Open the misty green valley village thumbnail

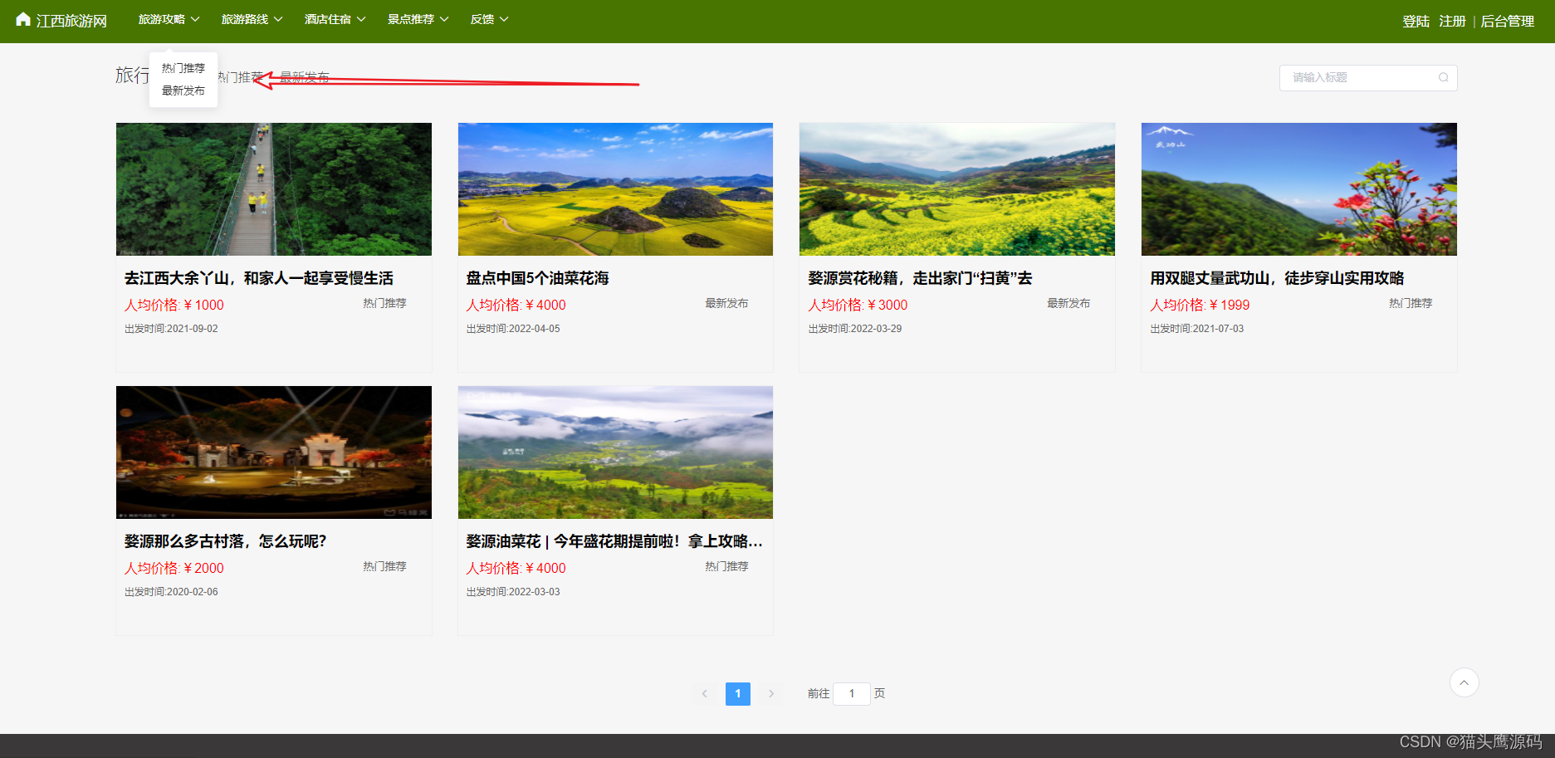point(615,452)
